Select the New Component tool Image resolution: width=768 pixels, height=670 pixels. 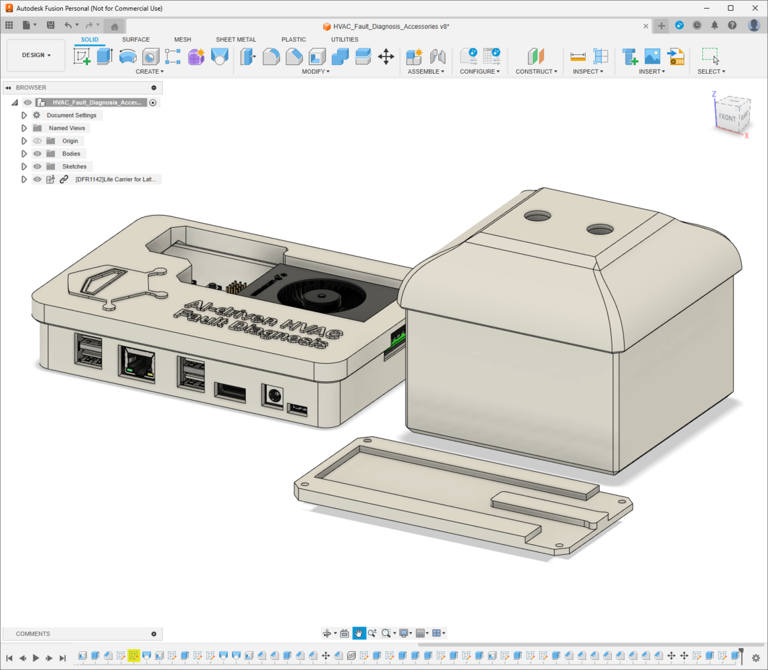(x=414, y=56)
